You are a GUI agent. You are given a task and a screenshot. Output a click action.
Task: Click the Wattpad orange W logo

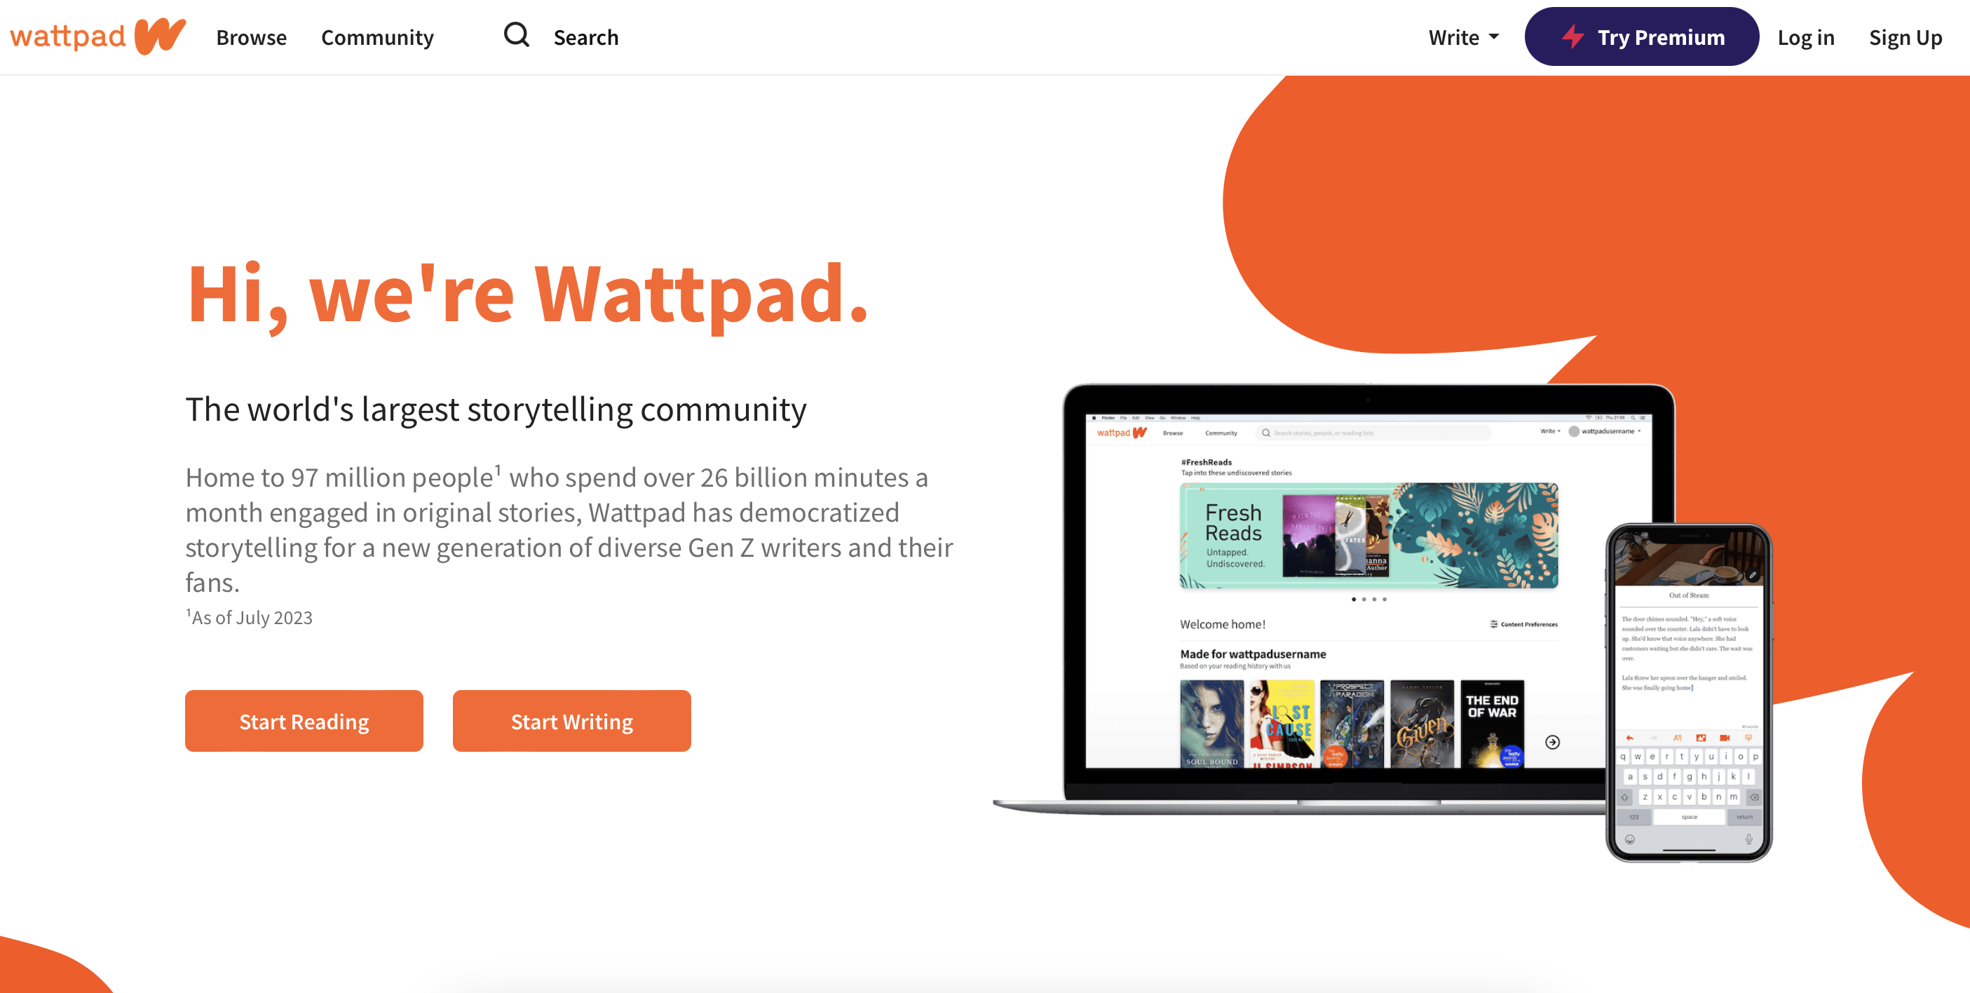[160, 36]
